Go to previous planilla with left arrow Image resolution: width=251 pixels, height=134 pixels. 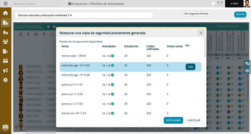pyautogui.click(x=48, y=27)
